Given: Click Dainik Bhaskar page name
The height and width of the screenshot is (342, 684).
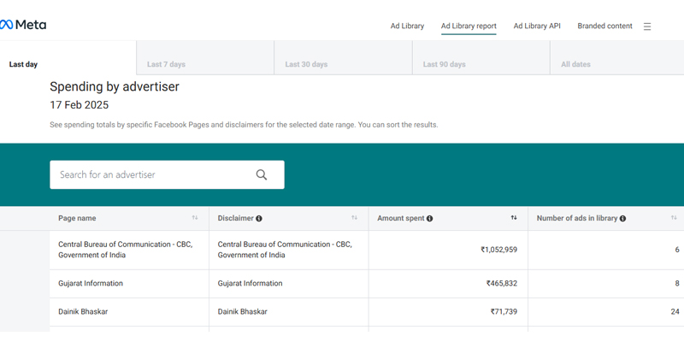Looking at the screenshot, I should [x=83, y=312].
